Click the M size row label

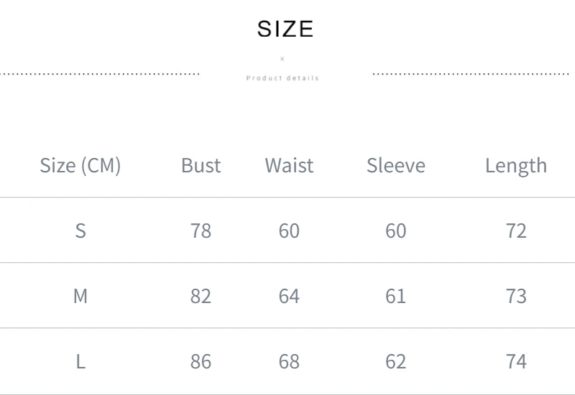80,296
